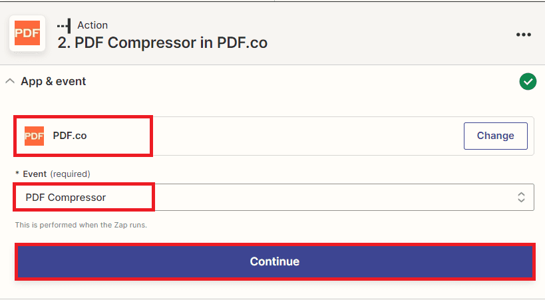Click the Event field label
This screenshot has height=300, width=545.
coord(35,174)
